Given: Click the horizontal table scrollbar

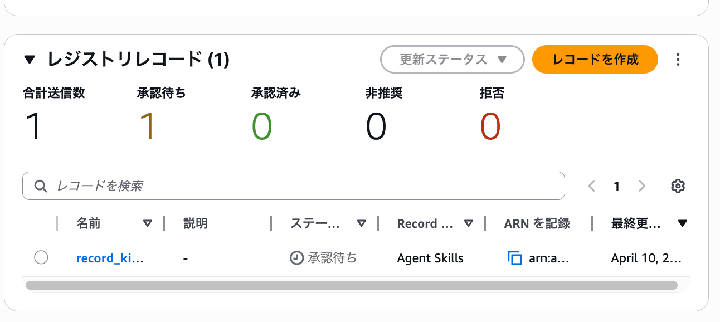Looking at the screenshot, I should tap(351, 285).
